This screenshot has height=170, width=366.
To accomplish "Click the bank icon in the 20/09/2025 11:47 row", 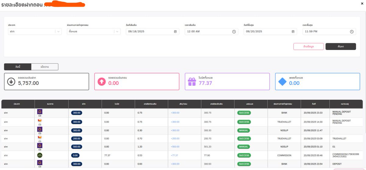I will pos(40,129).
